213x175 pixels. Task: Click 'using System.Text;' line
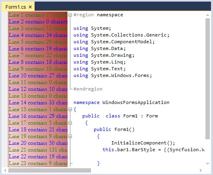pos(100,69)
